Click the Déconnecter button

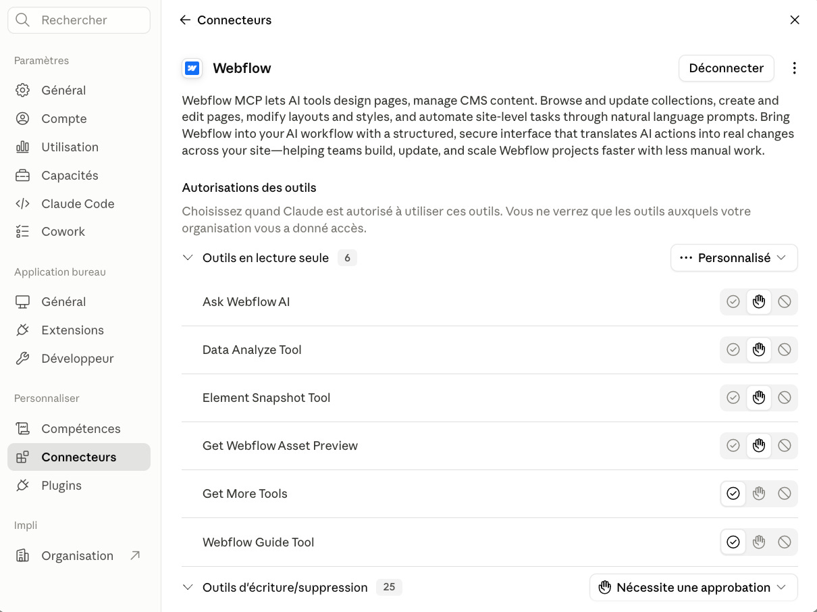727,68
